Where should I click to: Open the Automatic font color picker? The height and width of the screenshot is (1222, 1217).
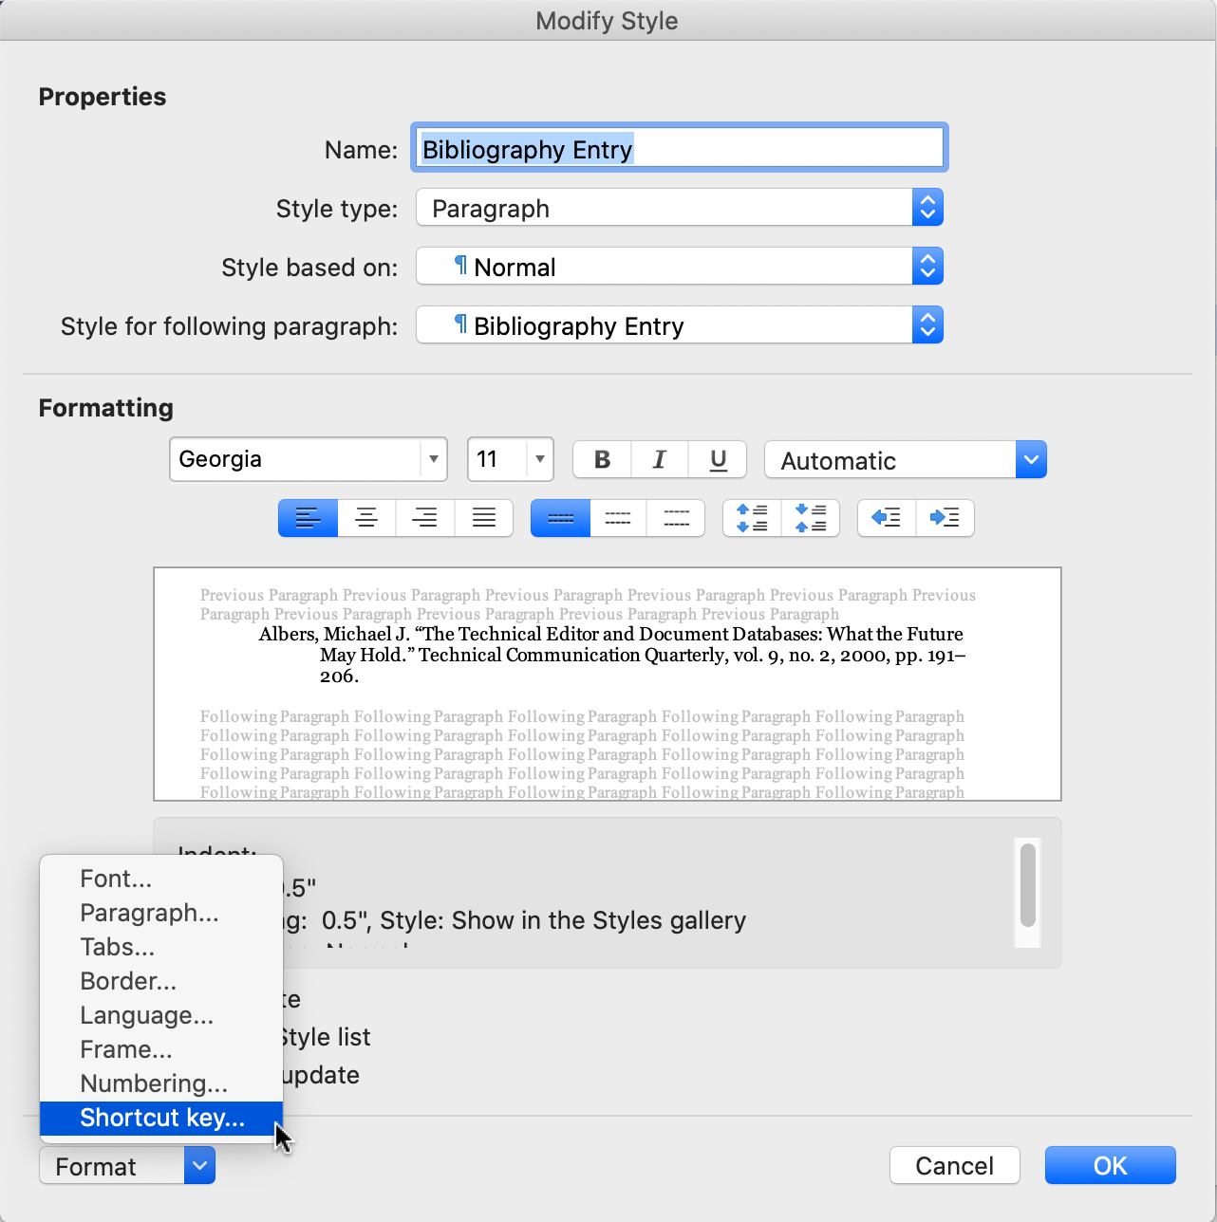[1030, 460]
